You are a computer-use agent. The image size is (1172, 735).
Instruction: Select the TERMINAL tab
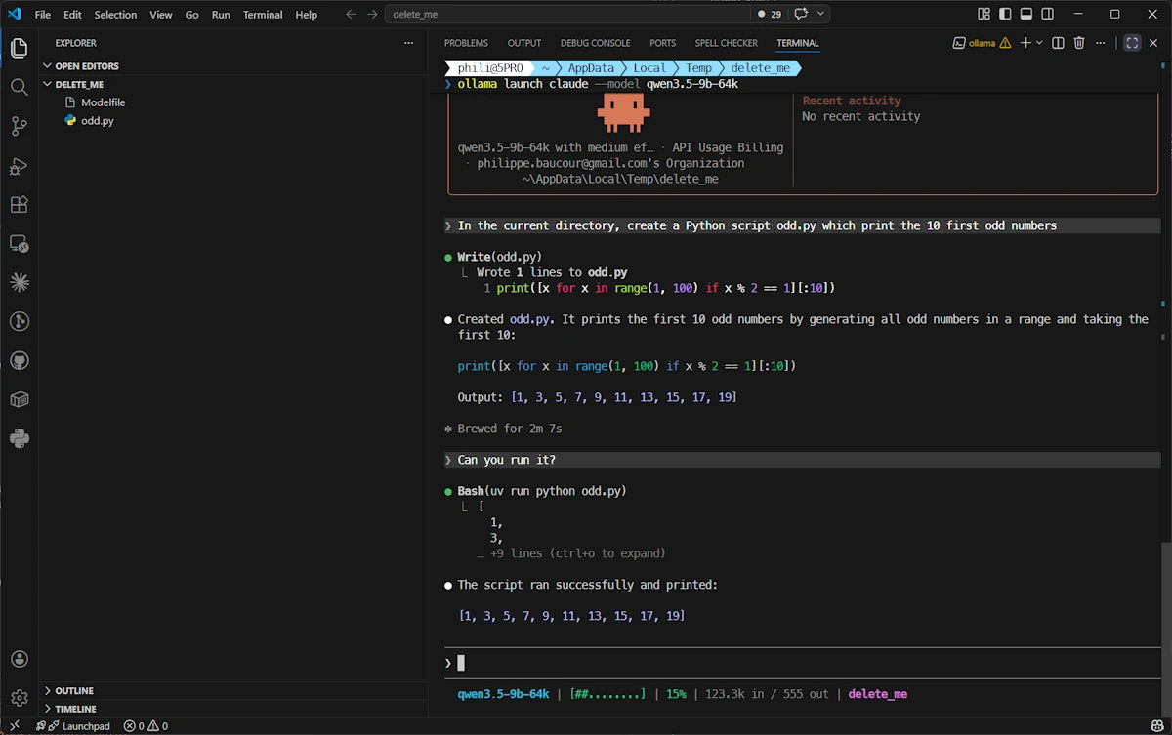click(x=798, y=43)
